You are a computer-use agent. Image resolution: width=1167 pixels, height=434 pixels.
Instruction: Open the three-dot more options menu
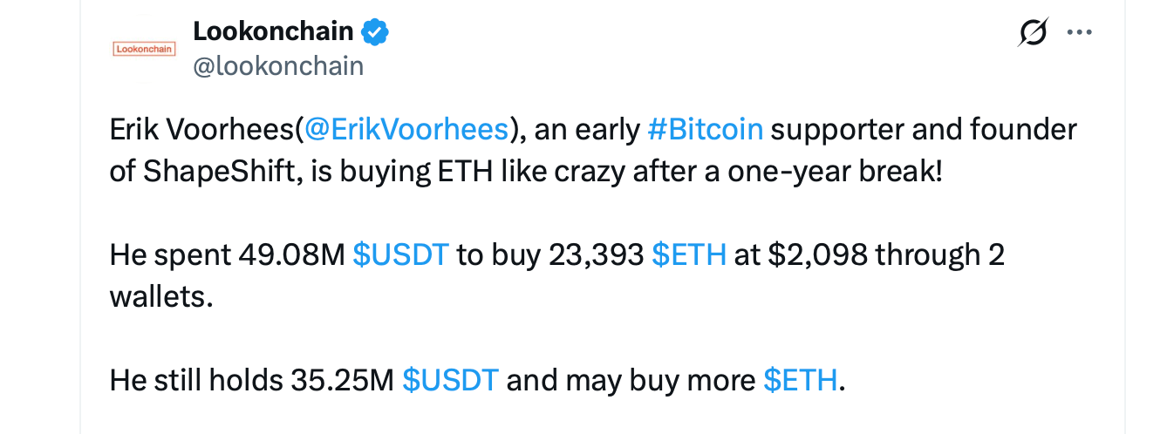coord(1080,32)
